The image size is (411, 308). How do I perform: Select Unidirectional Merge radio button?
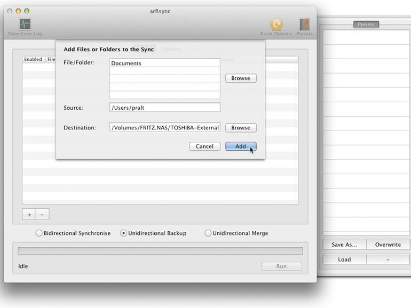tap(208, 233)
